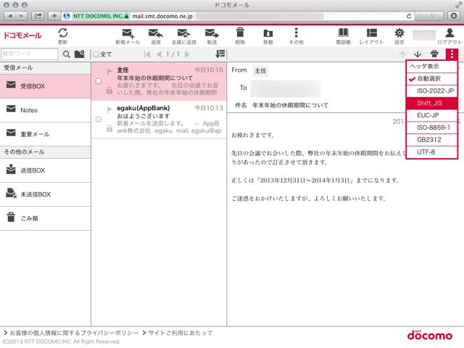Viewport: 464px width, 348px height.
Task: Open the 重要メール folder
Action: tap(45, 134)
